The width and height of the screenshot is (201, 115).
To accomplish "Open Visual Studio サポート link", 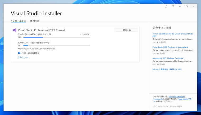I will point(185,99).
